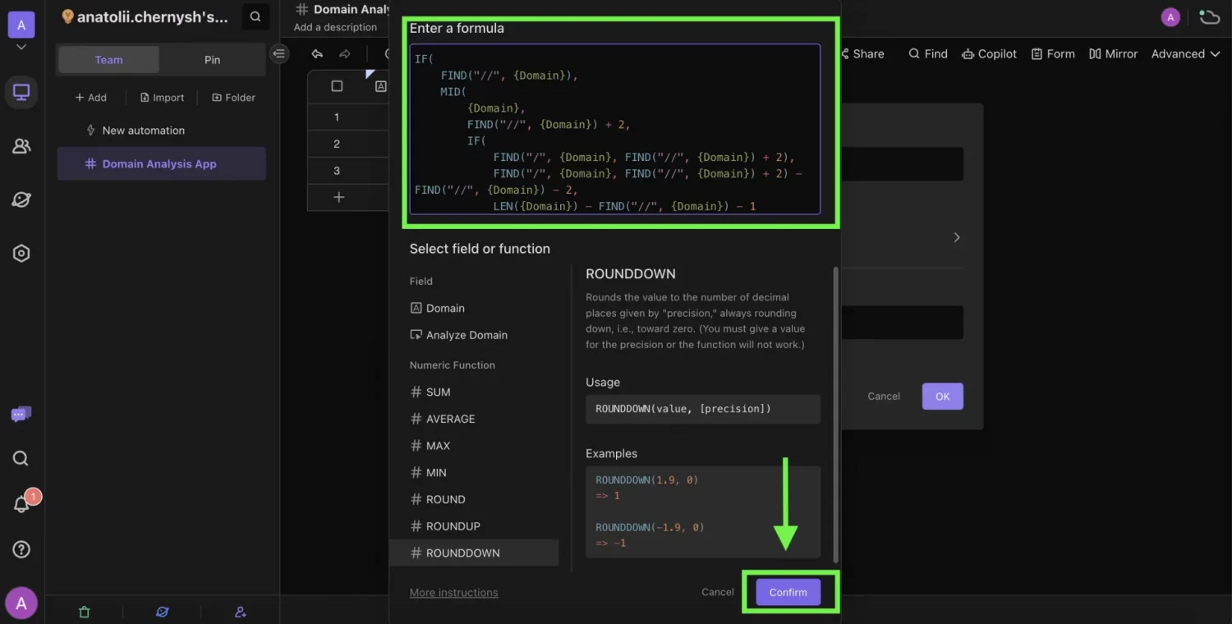The height and width of the screenshot is (624, 1232).
Task: Click the top-left space avatar A
Action: [21, 25]
